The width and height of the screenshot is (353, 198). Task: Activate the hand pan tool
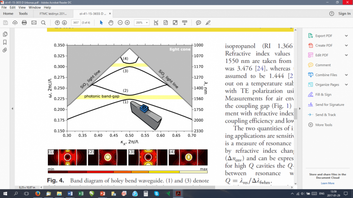coord(111,23)
